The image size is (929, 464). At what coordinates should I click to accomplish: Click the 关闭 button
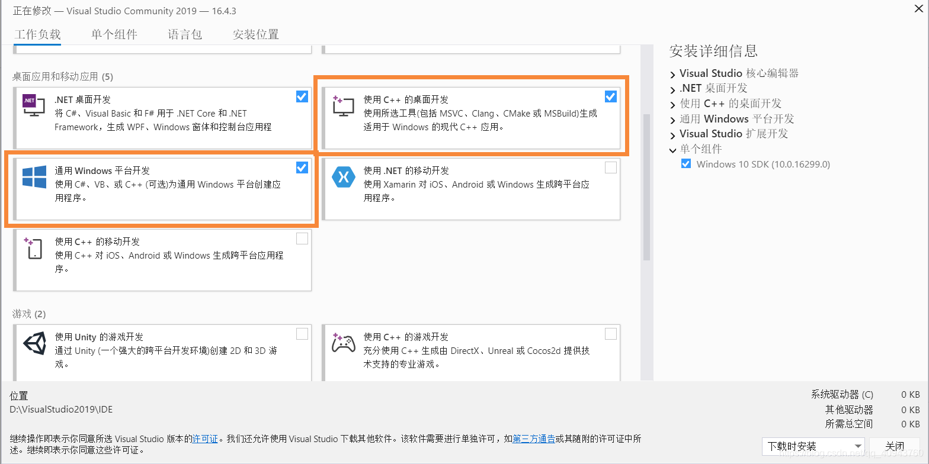coord(895,446)
